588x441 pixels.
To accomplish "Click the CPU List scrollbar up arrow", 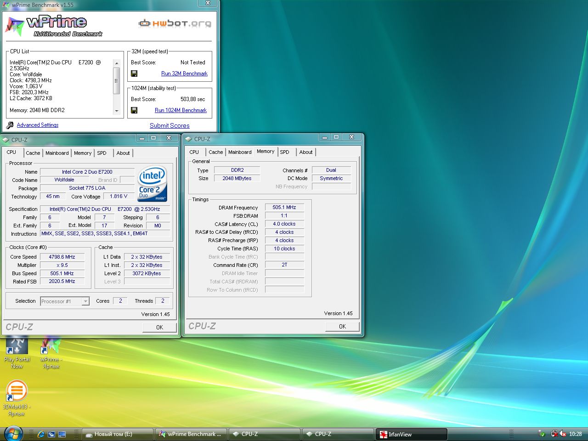I will click(117, 63).
